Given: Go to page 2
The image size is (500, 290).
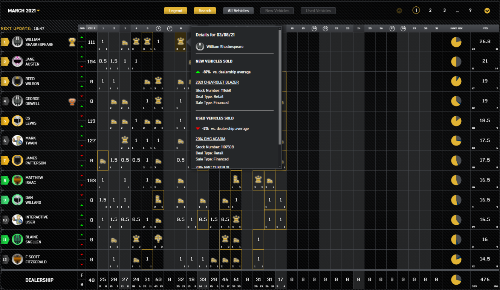Looking at the screenshot, I should (x=430, y=11).
